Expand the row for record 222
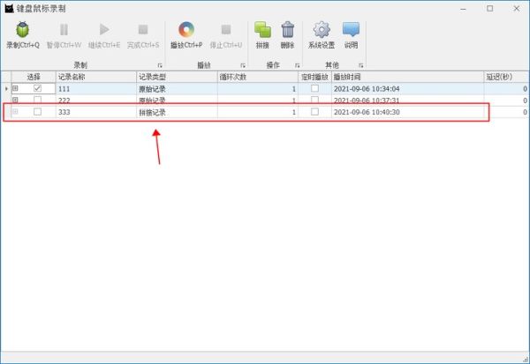 tap(15, 100)
